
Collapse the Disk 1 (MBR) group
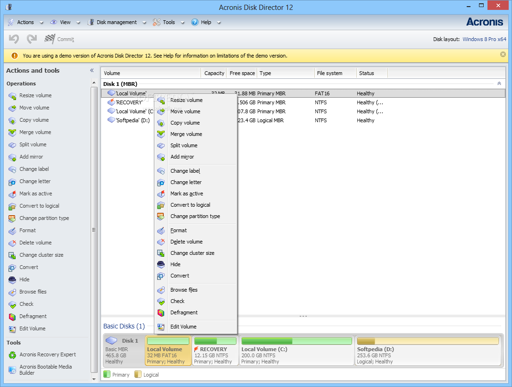pos(499,84)
